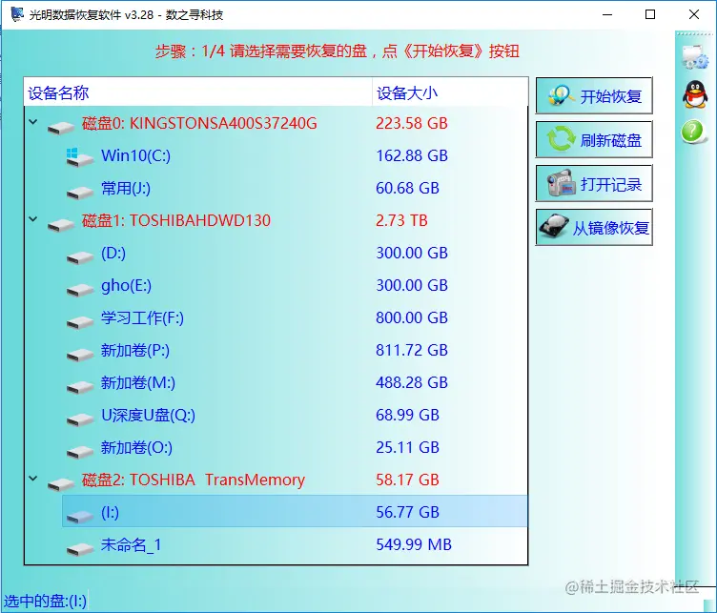Image resolution: width=717 pixels, height=613 pixels.
Task: Select disk 磁盘1: TOSHIBAHDWD130
Action: pyautogui.click(x=176, y=220)
